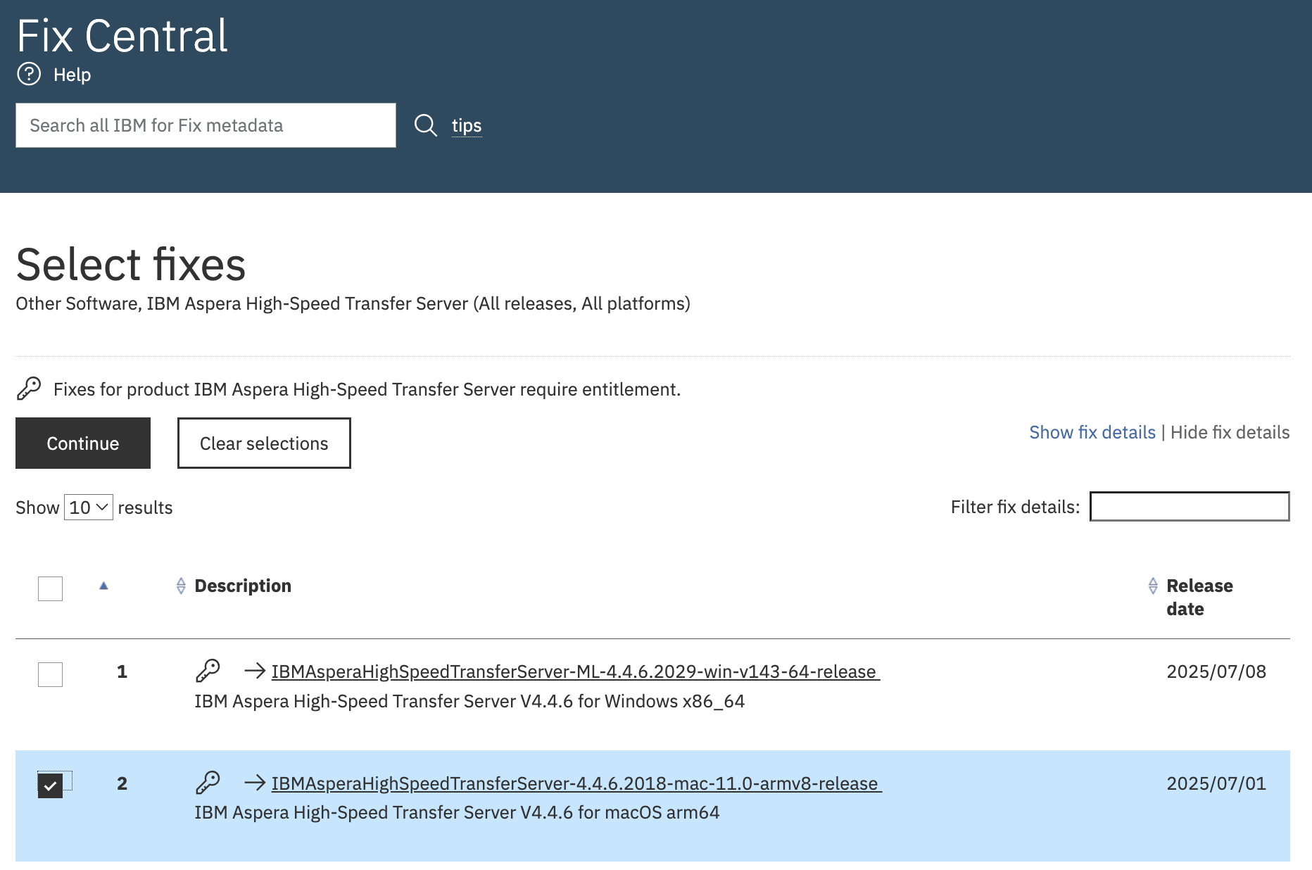Click the text 'V4.4.6 for Windows x86_64' description

point(632,701)
